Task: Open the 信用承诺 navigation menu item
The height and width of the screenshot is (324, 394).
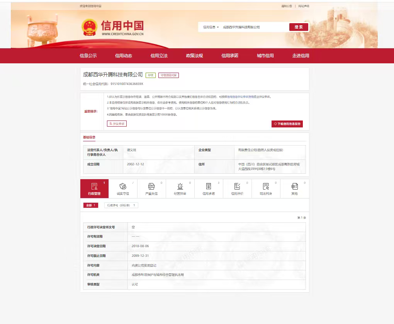Action: pyautogui.click(x=230, y=56)
